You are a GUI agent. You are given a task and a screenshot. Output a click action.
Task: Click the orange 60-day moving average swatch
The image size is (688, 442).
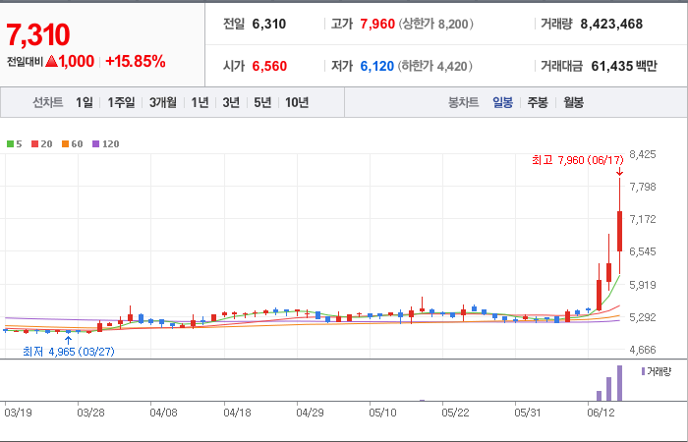pos(66,143)
